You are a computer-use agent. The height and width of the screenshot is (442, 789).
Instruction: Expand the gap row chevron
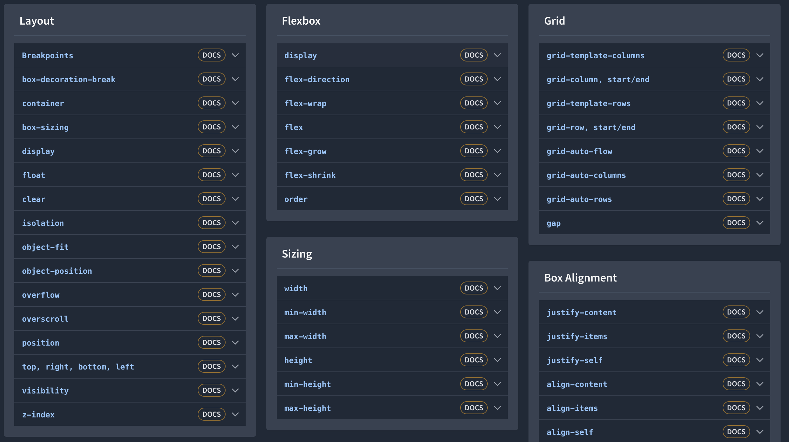click(760, 223)
